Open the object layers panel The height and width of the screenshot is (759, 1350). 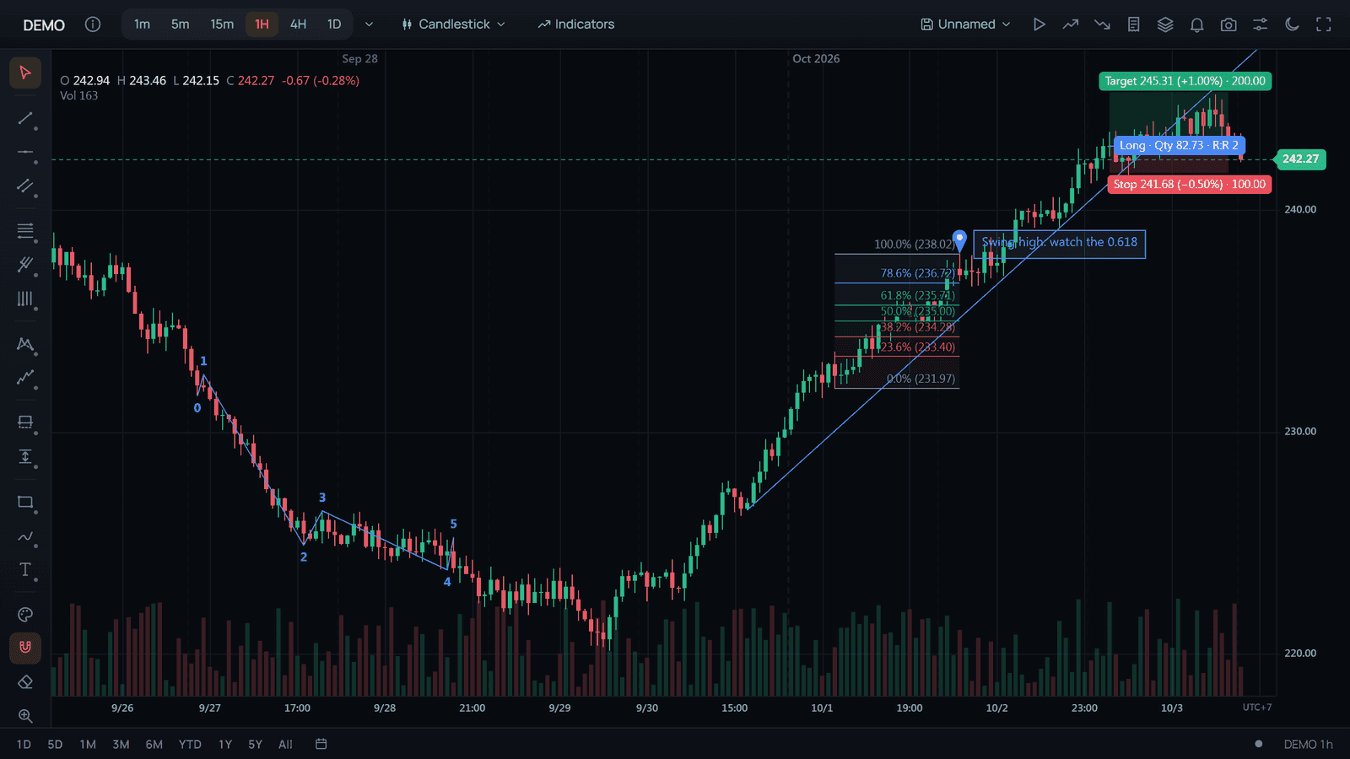click(x=1165, y=24)
